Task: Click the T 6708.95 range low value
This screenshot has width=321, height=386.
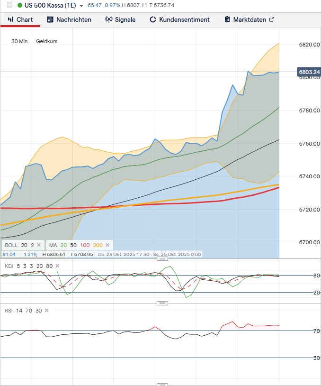Action: (x=81, y=255)
